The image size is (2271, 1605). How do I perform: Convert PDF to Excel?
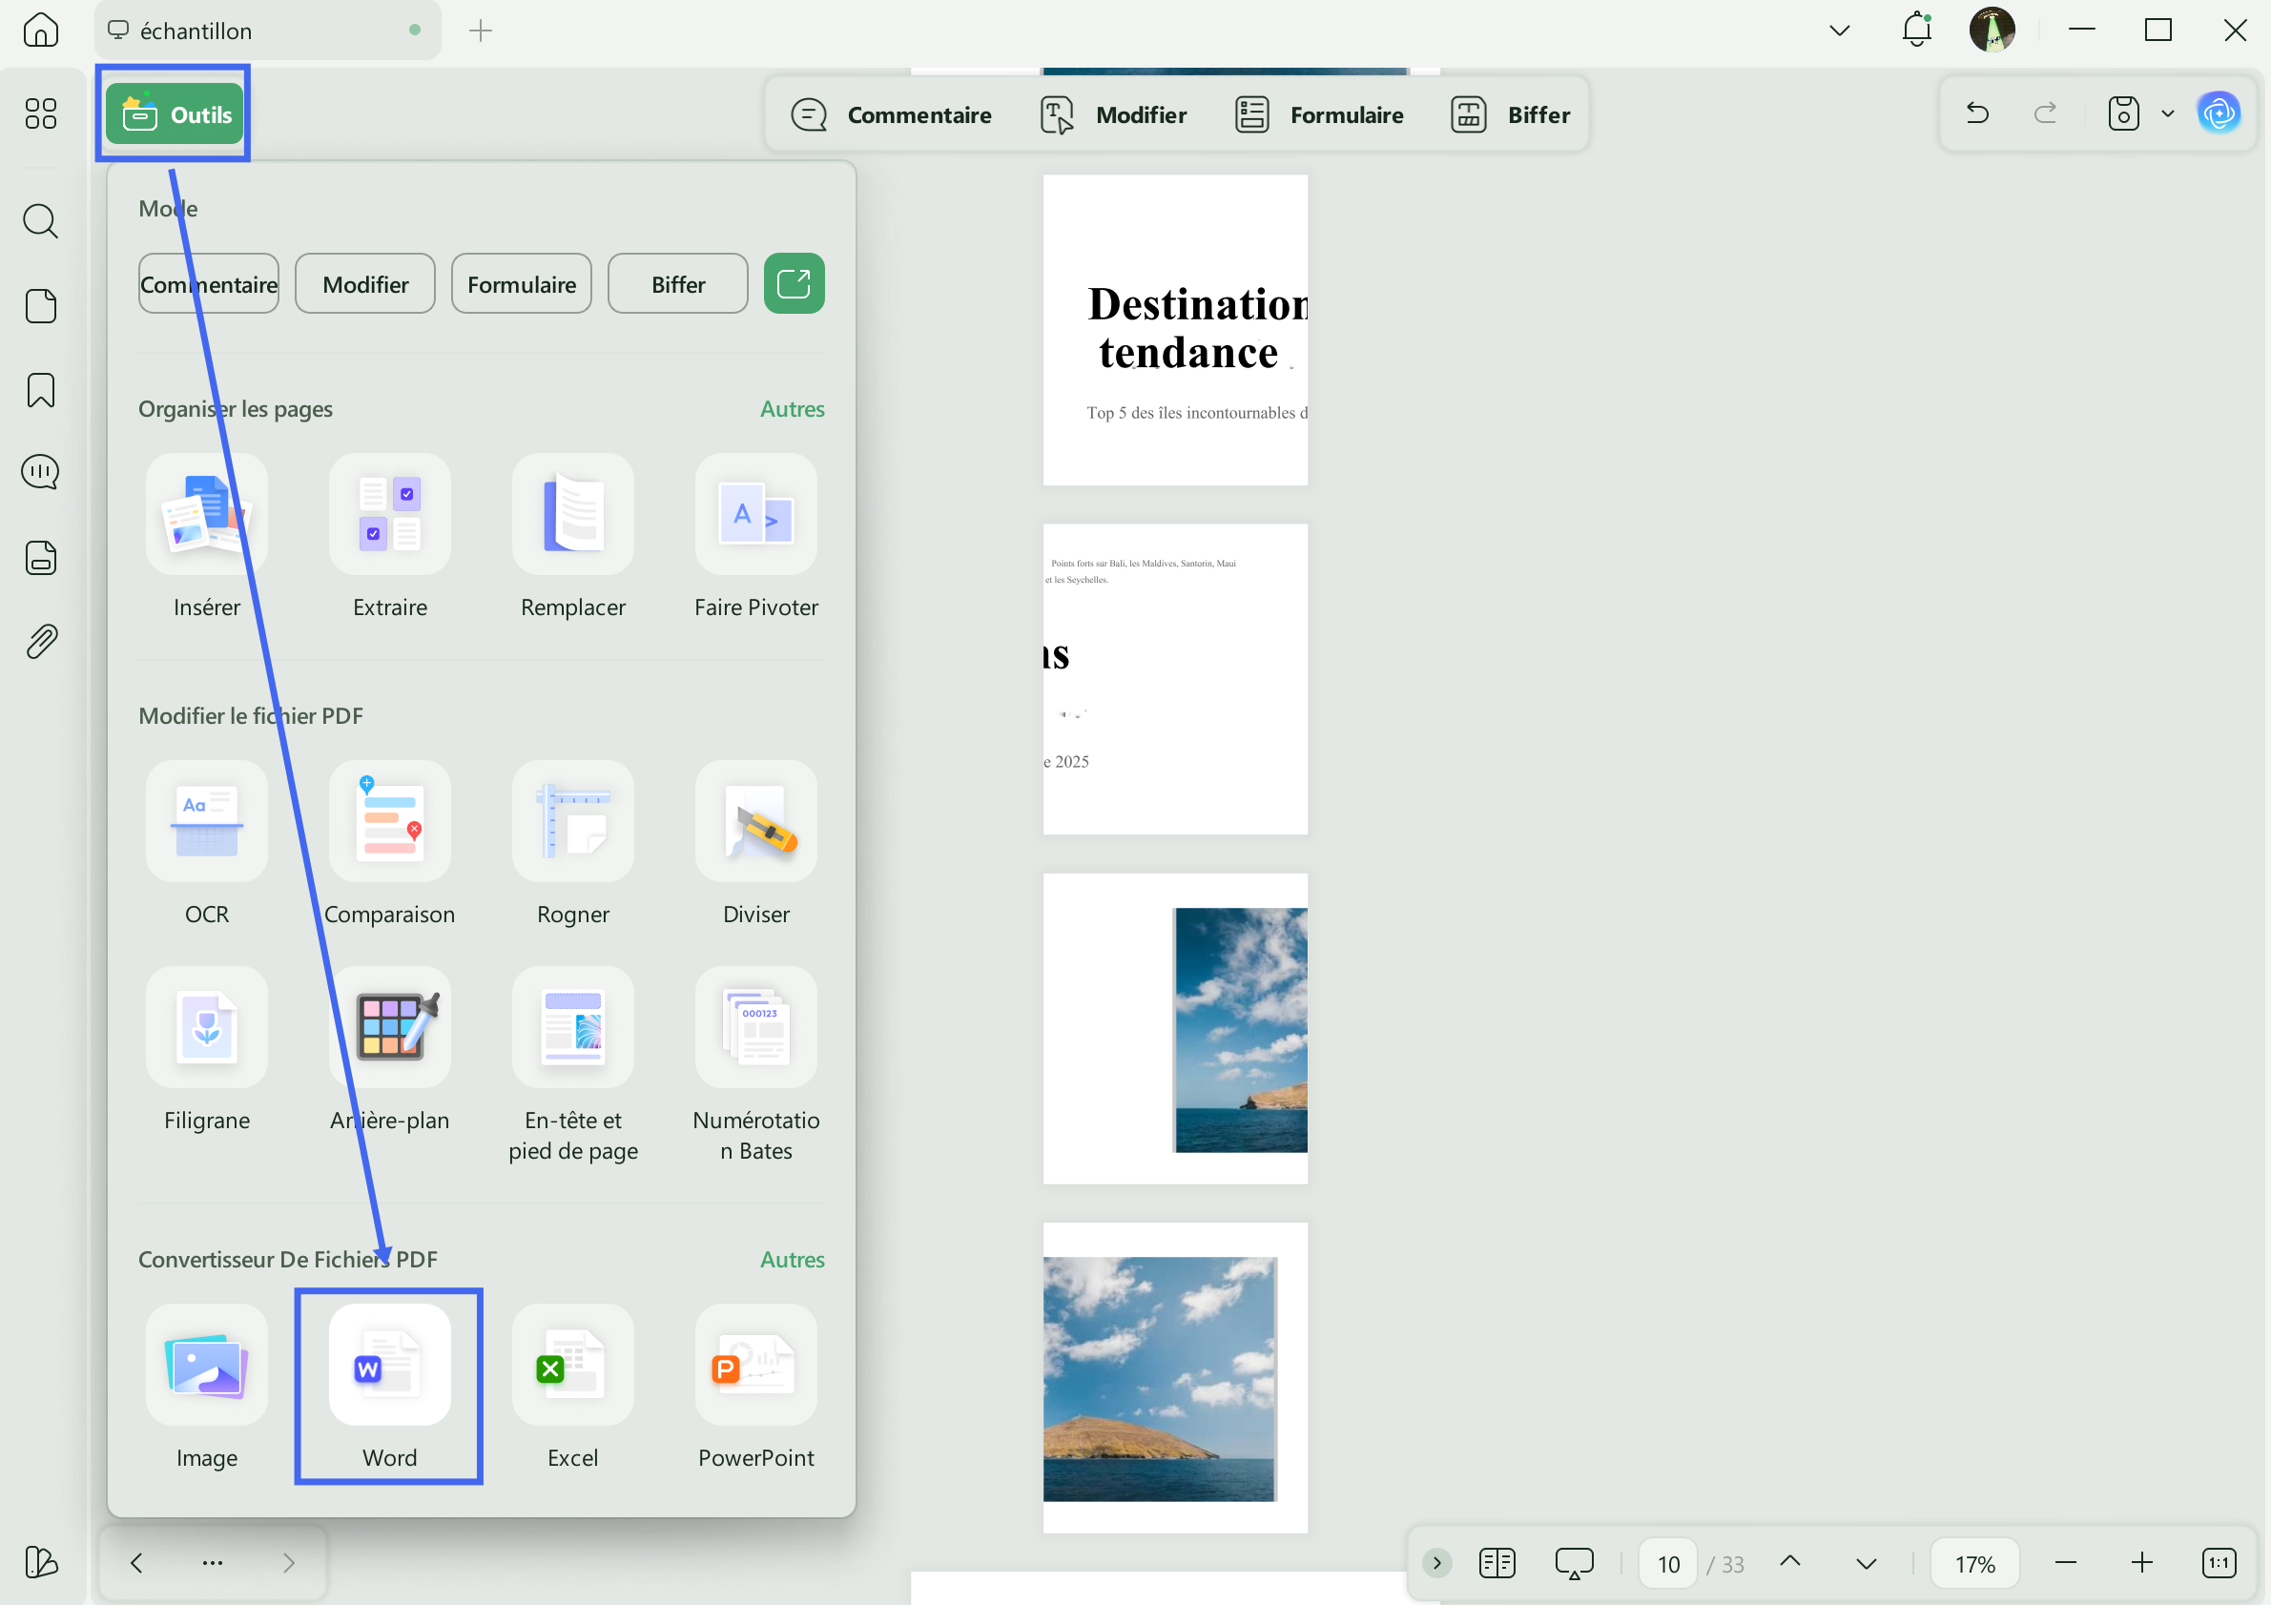click(x=572, y=1365)
